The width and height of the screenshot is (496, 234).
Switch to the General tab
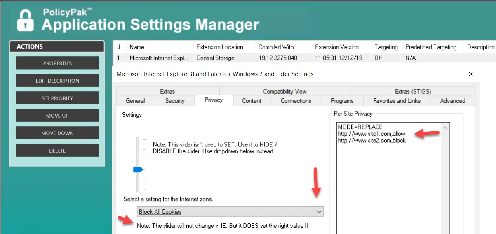tap(135, 101)
